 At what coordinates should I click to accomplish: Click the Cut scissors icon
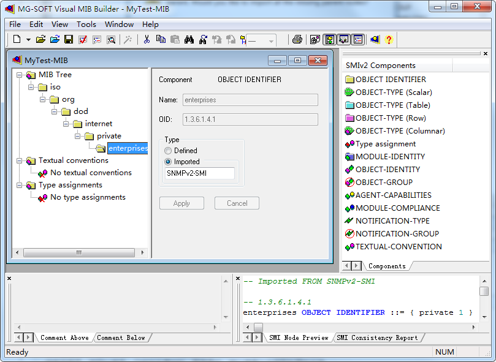pyautogui.click(x=147, y=40)
